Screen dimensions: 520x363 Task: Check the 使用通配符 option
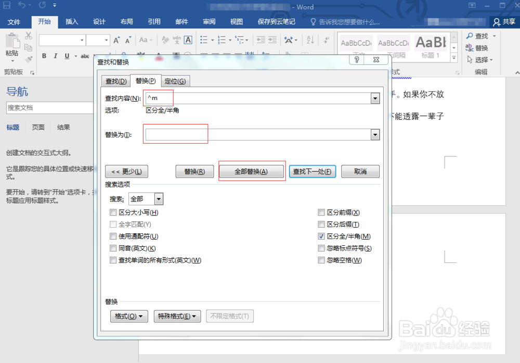(113, 236)
